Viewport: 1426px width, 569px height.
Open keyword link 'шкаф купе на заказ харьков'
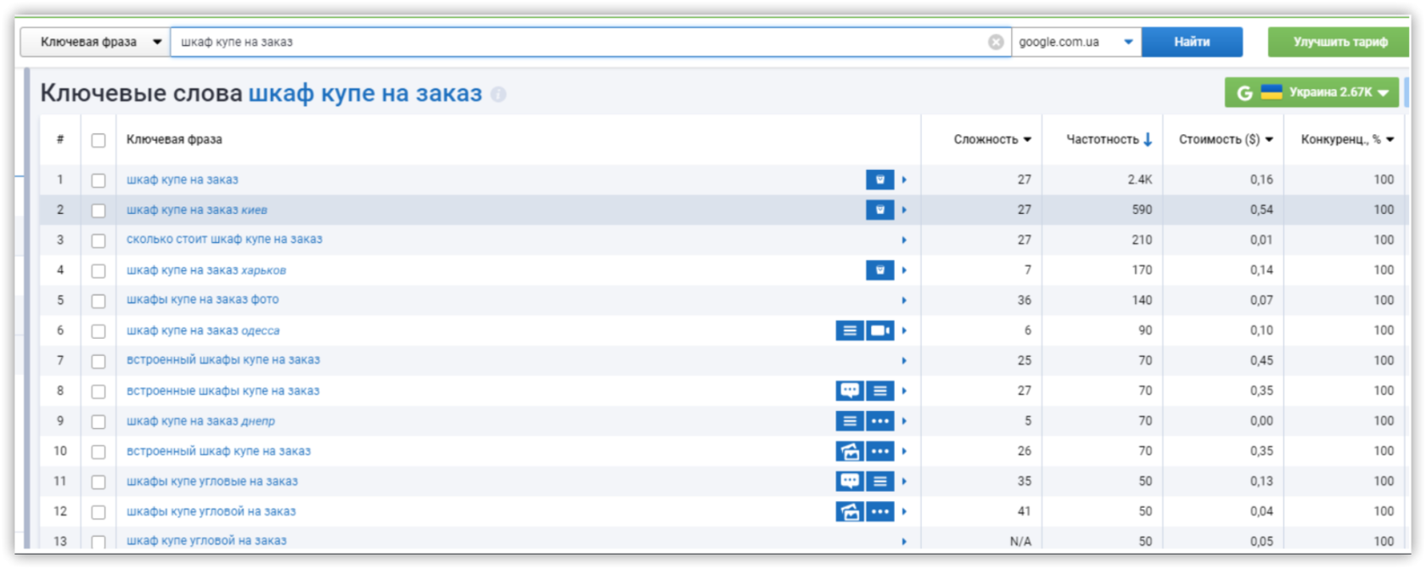[x=206, y=270]
